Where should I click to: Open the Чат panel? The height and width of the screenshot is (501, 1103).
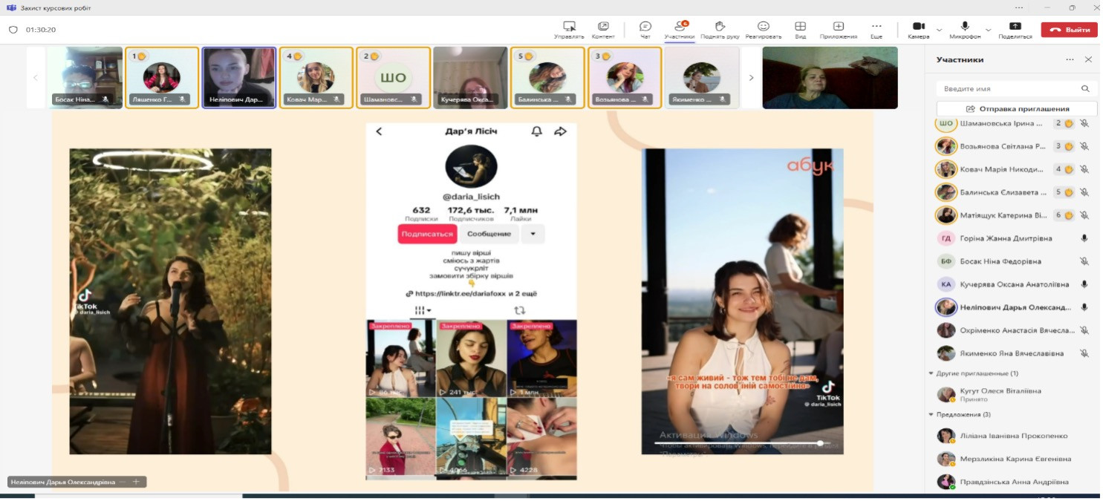[645, 30]
